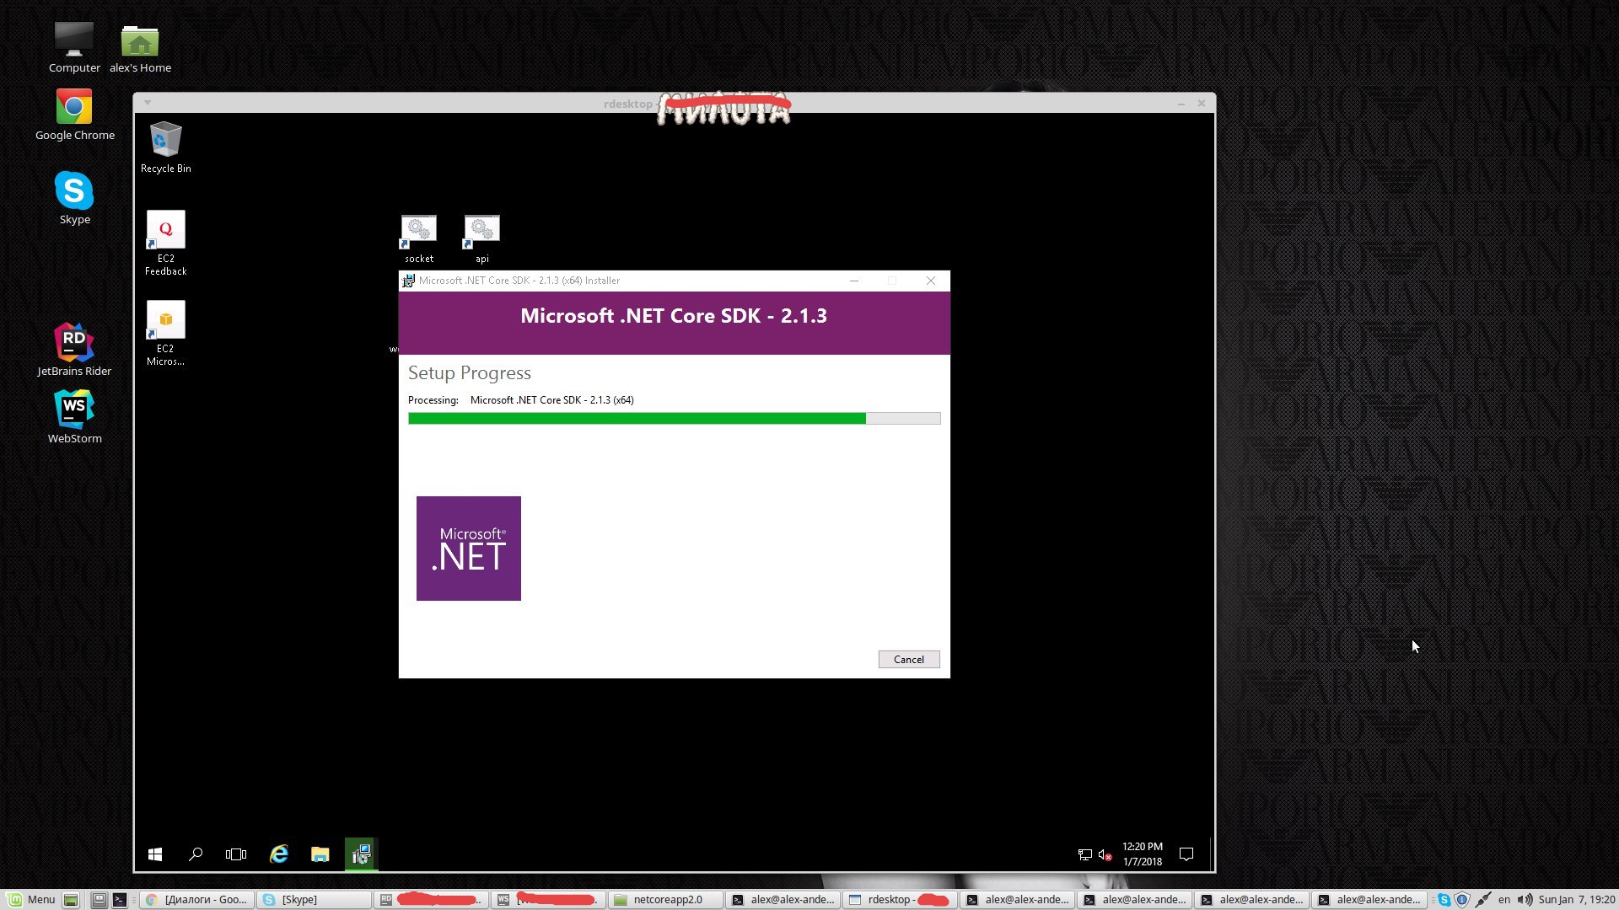Image resolution: width=1619 pixels, height=910 pixels.
Task: Cancel the .NET Core SDK setup
Action: pyautogui.click(x=908, y=659)
